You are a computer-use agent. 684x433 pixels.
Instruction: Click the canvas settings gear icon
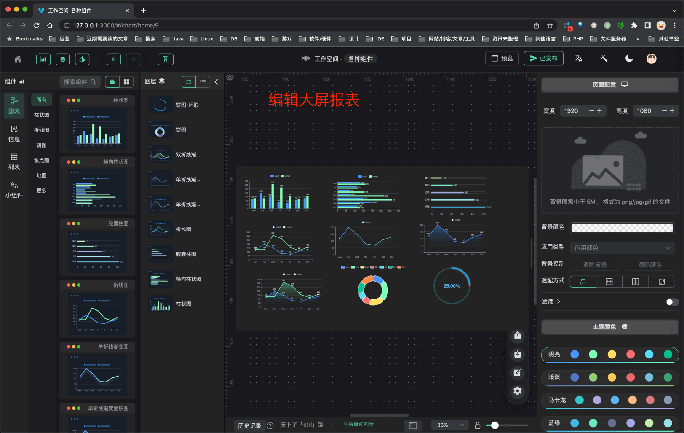pos(518,391)
